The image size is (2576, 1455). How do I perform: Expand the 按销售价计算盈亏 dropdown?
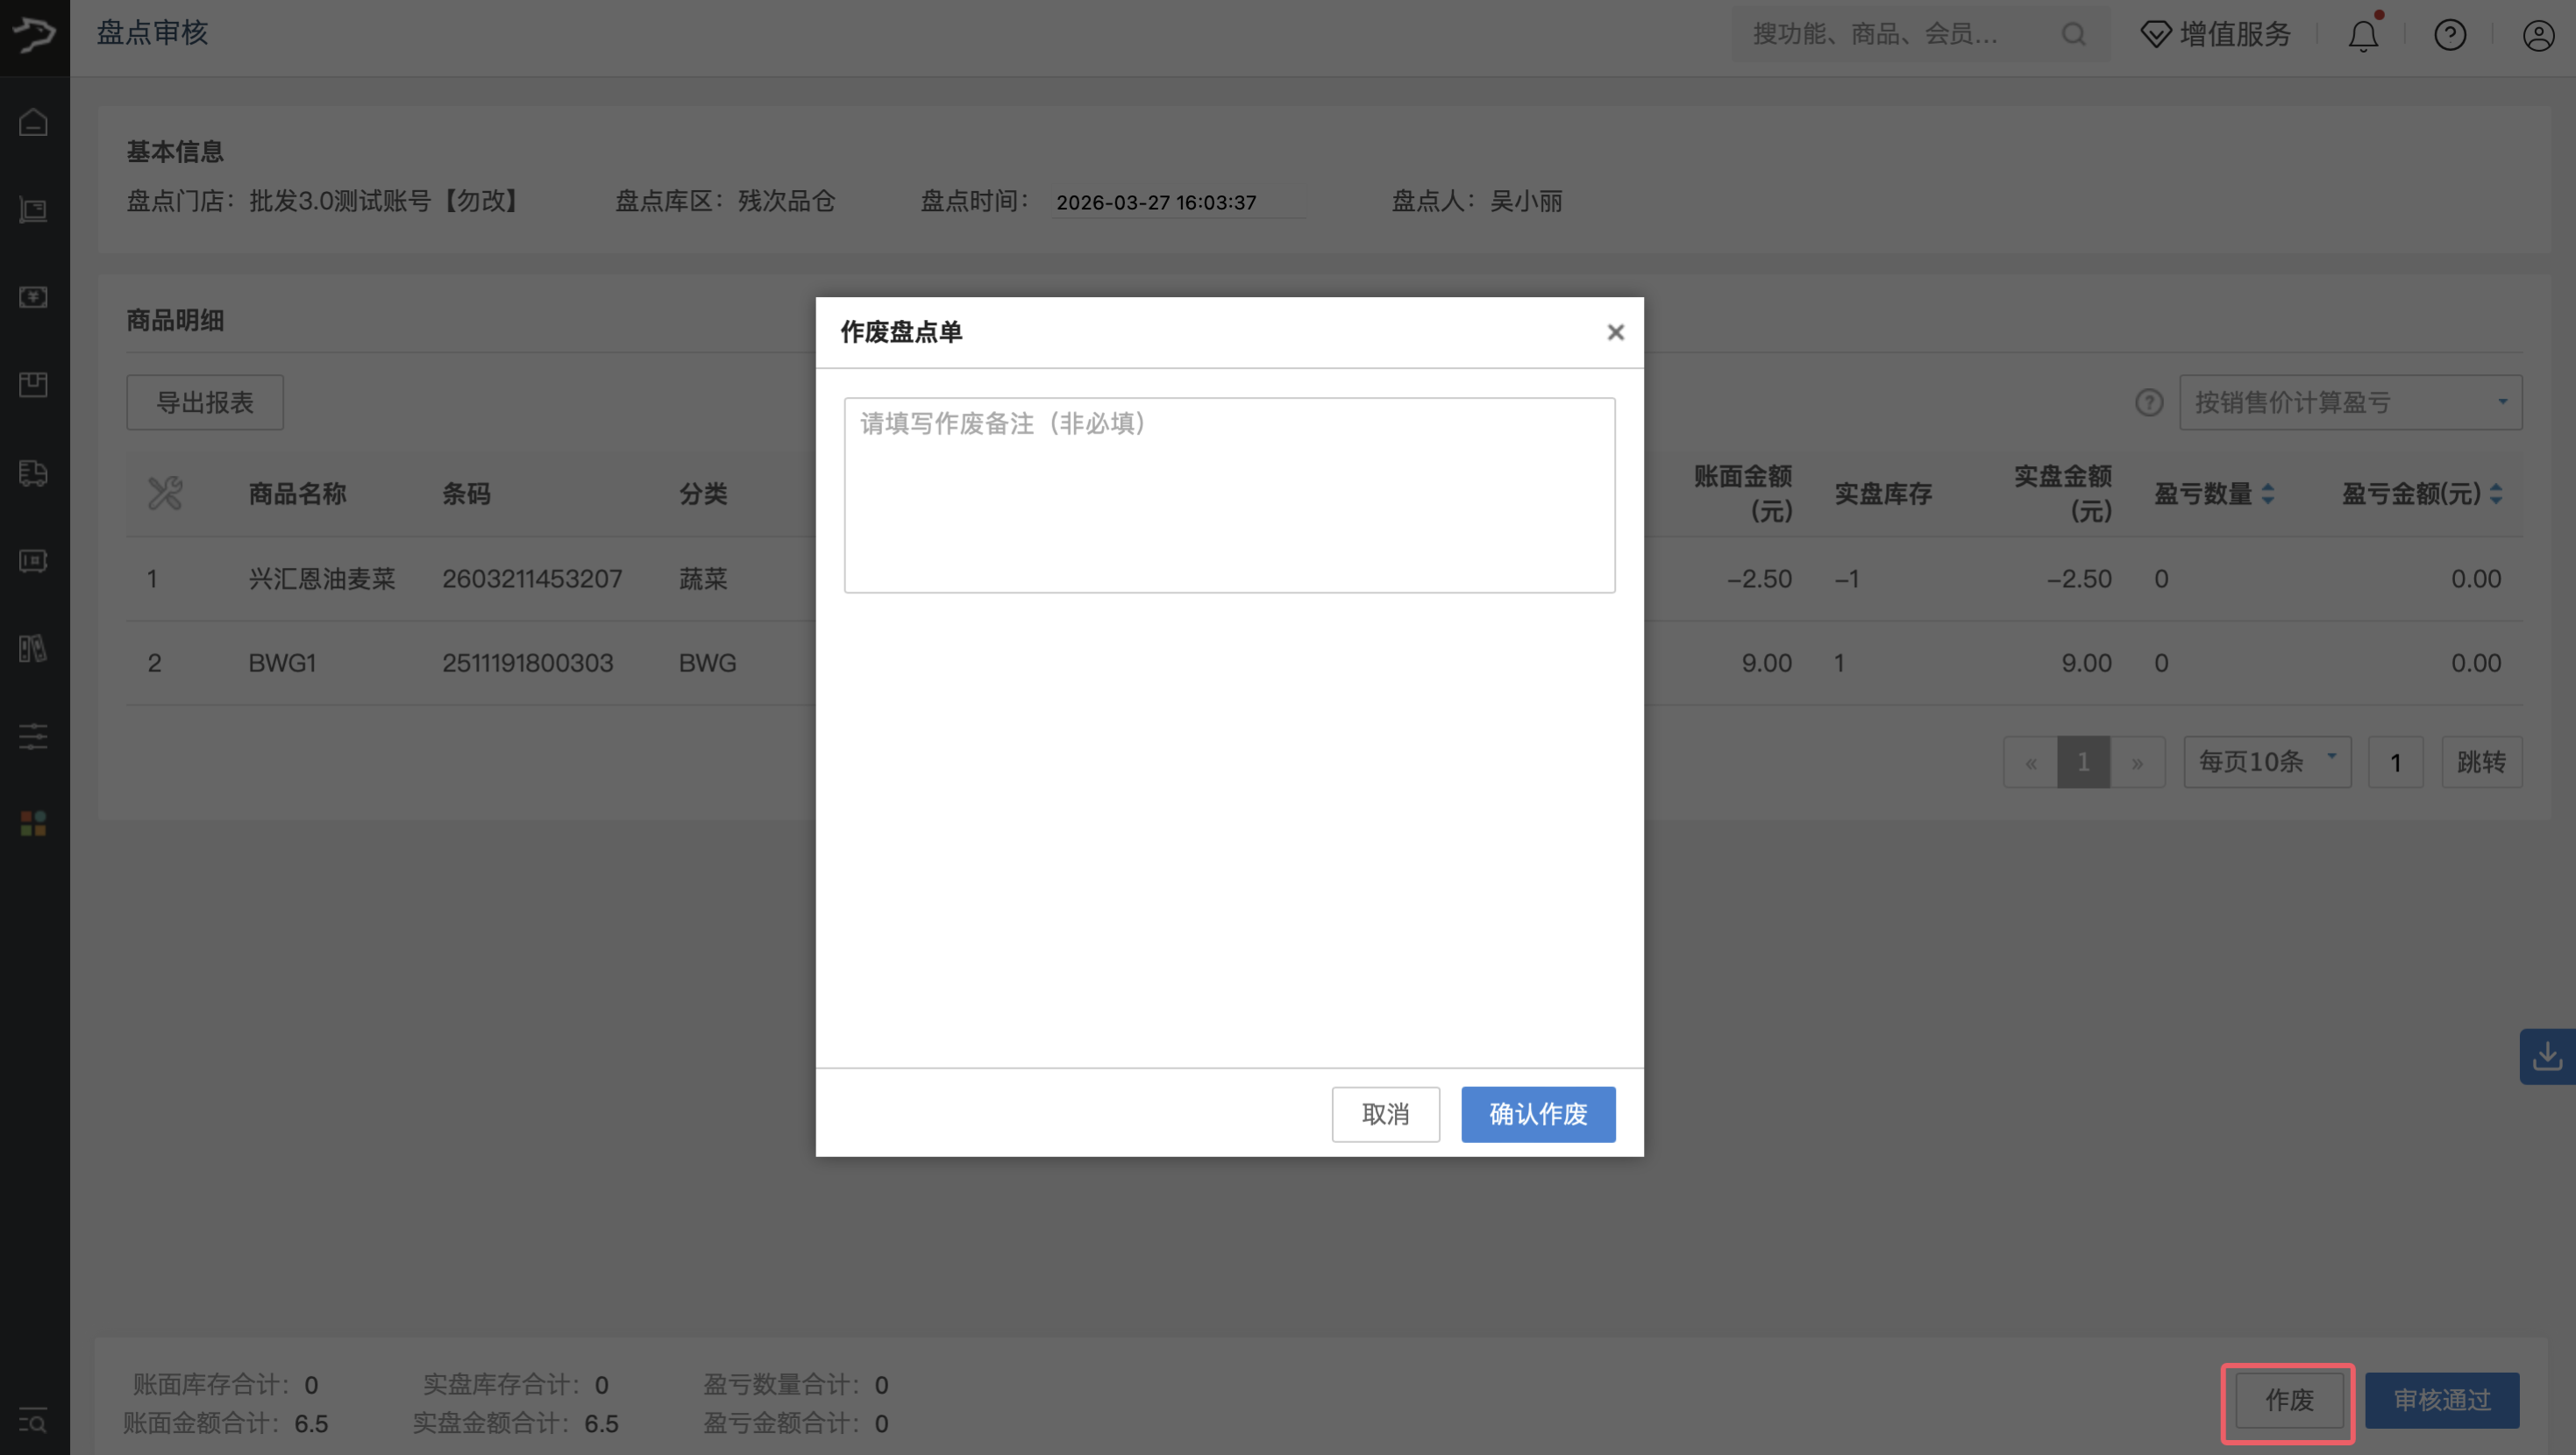tap(2350, 403)
